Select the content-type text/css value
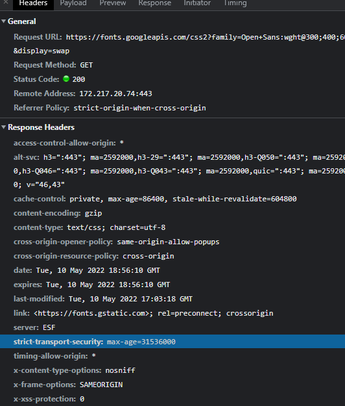 [x=116, y=227]
